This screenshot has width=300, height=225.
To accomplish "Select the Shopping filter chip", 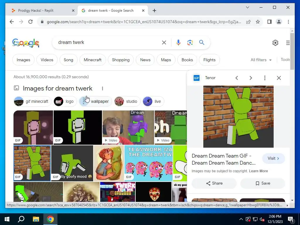I will 121,60.
